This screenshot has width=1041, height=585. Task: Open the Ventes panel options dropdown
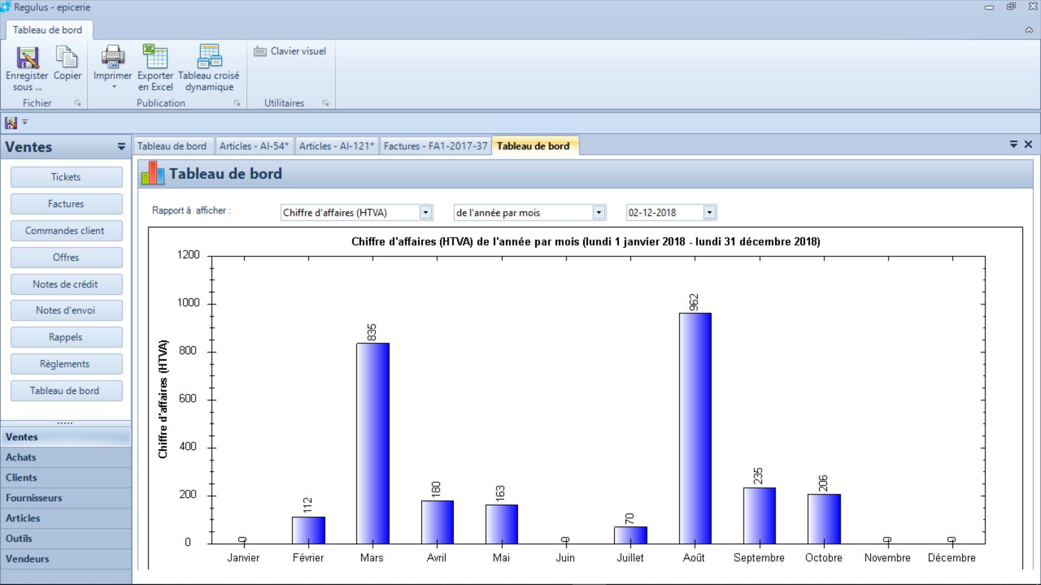121,147
